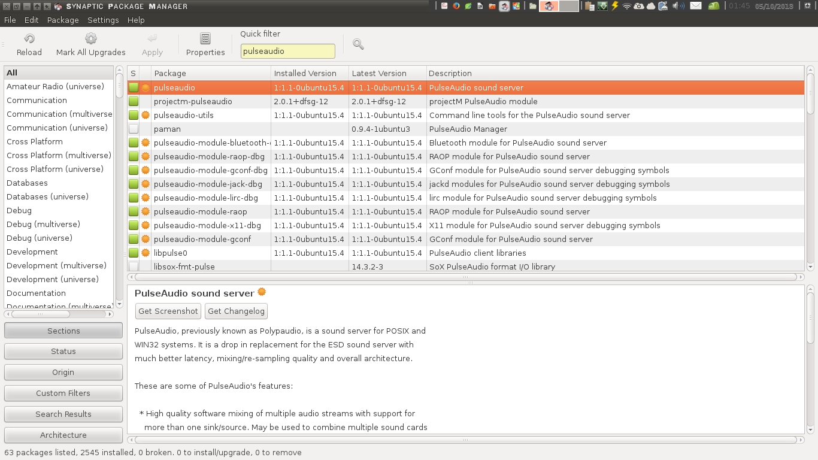This screenshot has width=818, height=460.
Task: Open Firefox from the top panel
Action: 456,6
